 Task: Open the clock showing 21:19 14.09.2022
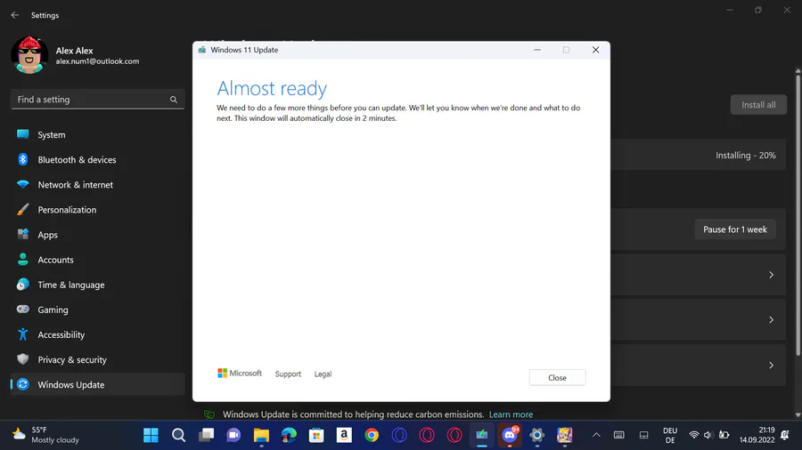757,435
